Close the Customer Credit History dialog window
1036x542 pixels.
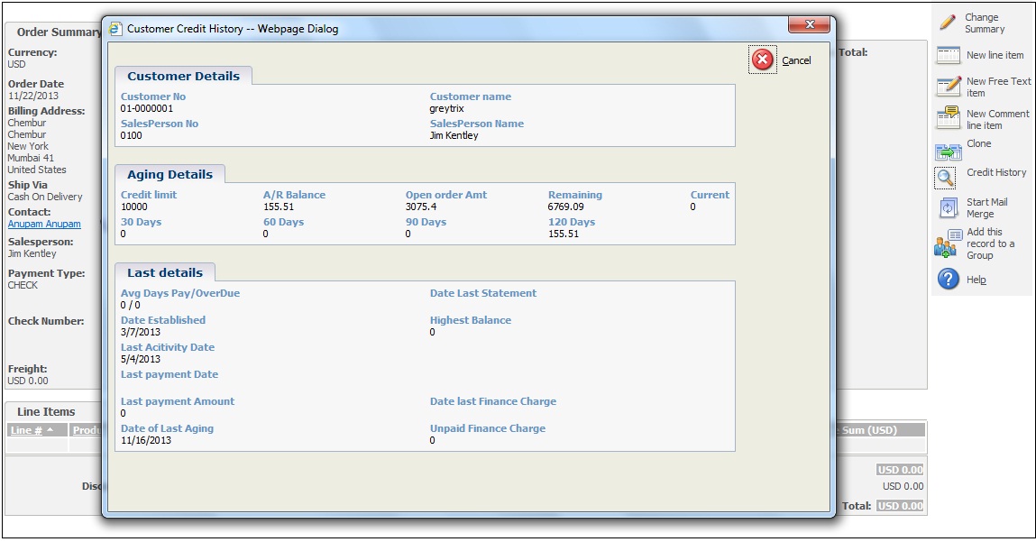pos(809,25)
